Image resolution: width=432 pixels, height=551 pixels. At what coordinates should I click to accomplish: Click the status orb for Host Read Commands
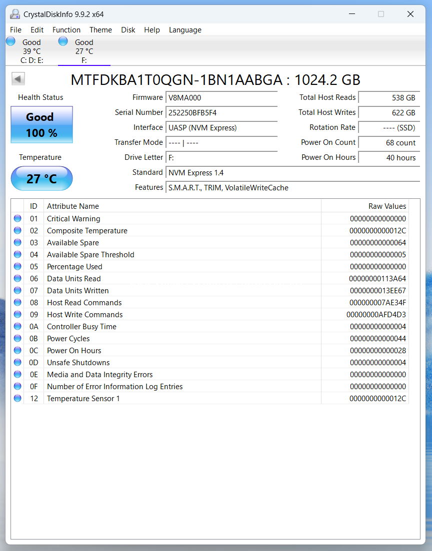click(x=17, y=302)
